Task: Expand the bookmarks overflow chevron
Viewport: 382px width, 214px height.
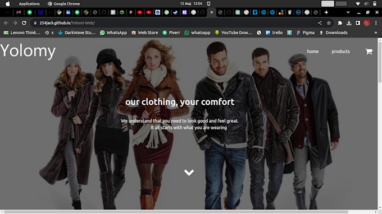Action: (x=376, y=32)
